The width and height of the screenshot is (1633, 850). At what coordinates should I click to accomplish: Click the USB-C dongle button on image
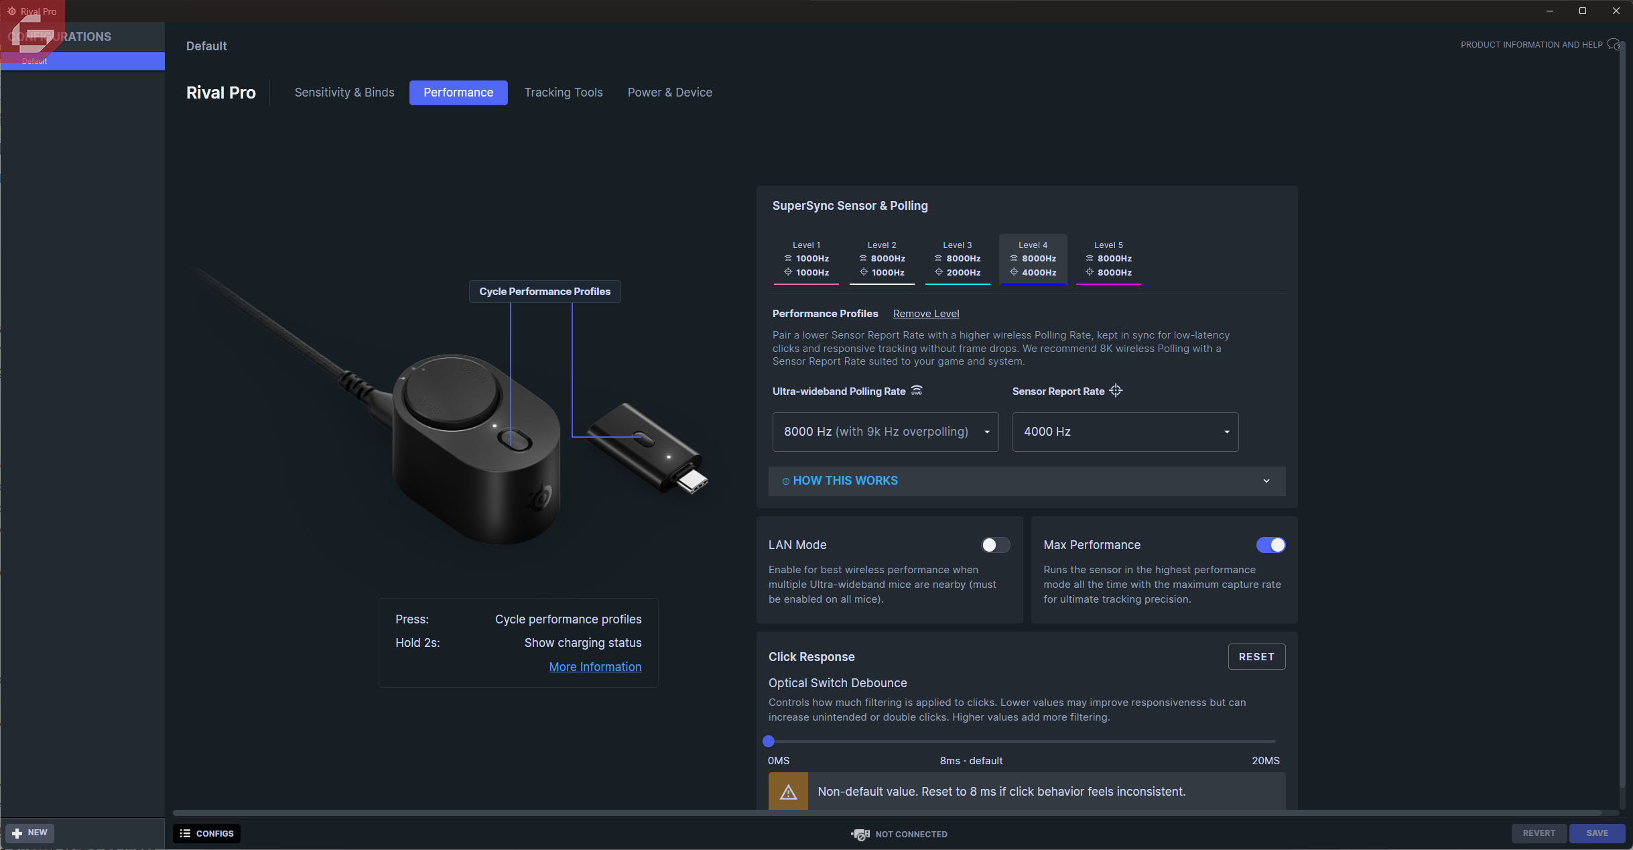[643, 439]
